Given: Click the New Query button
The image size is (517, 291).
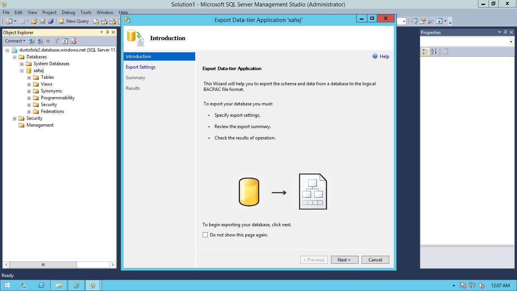Looking at the screenshot, I should tap(74, 21).
